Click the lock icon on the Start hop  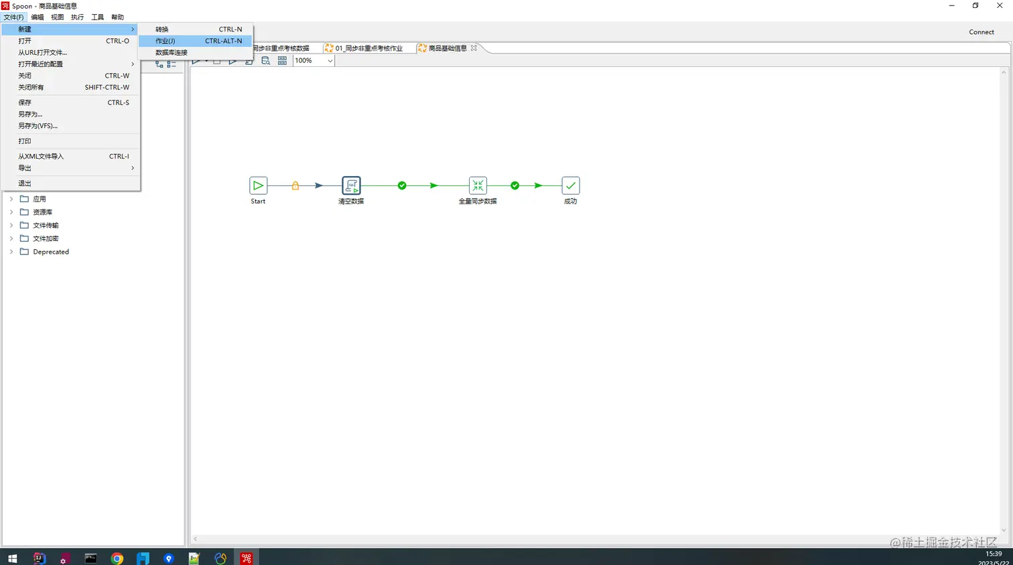point(295,185)
